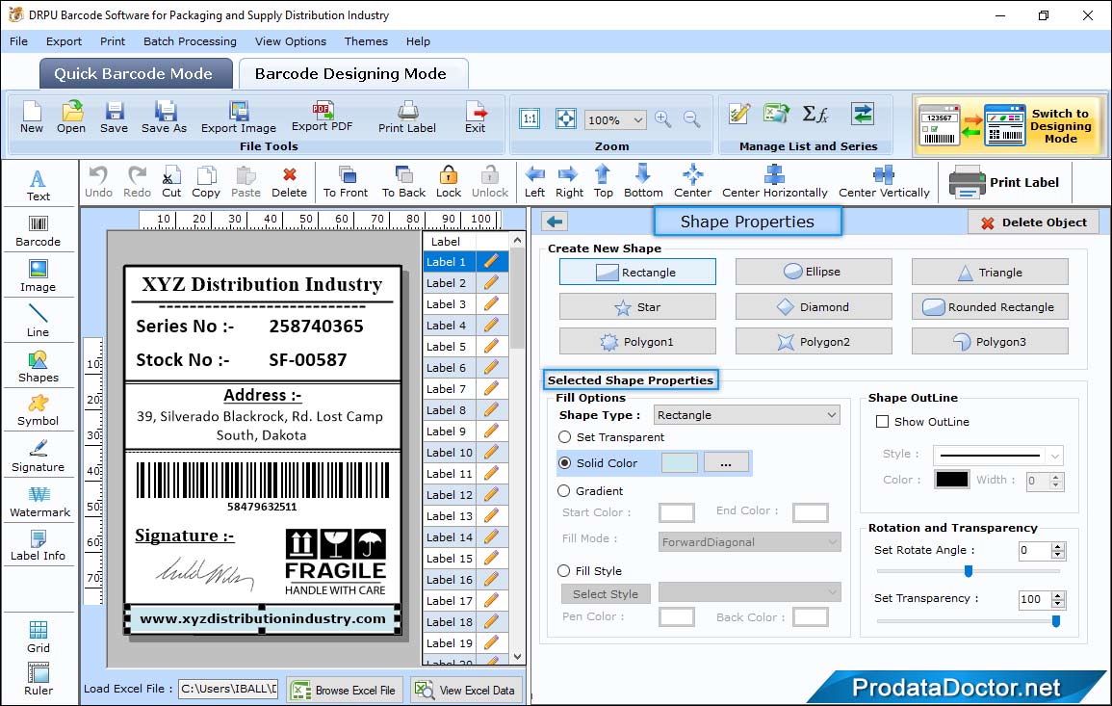Switch to Quick Barcode Mode tab
Viewport: 1112px width, 706px height.
click(x=136, y=74)
